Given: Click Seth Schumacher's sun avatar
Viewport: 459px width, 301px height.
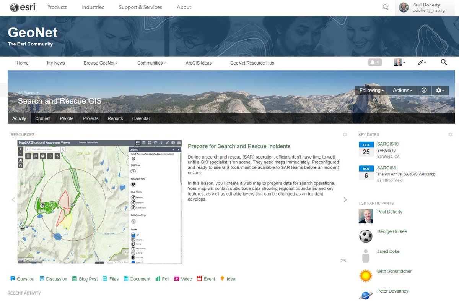Looking at the screenshot, I should pos(366,276).
